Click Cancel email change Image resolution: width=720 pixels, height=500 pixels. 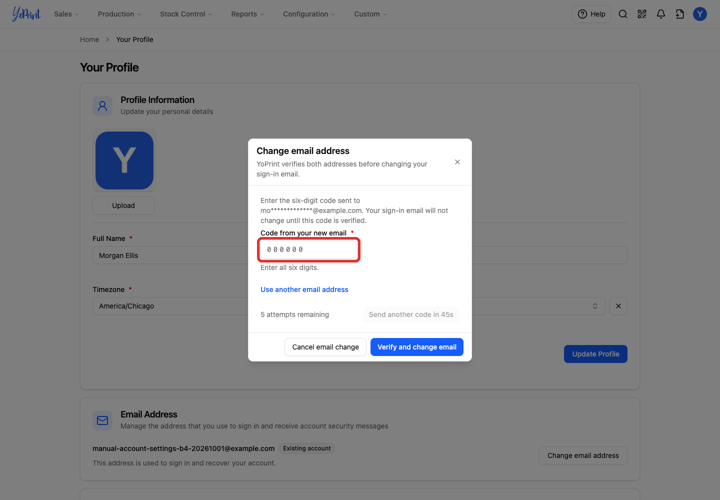point(325,347)
